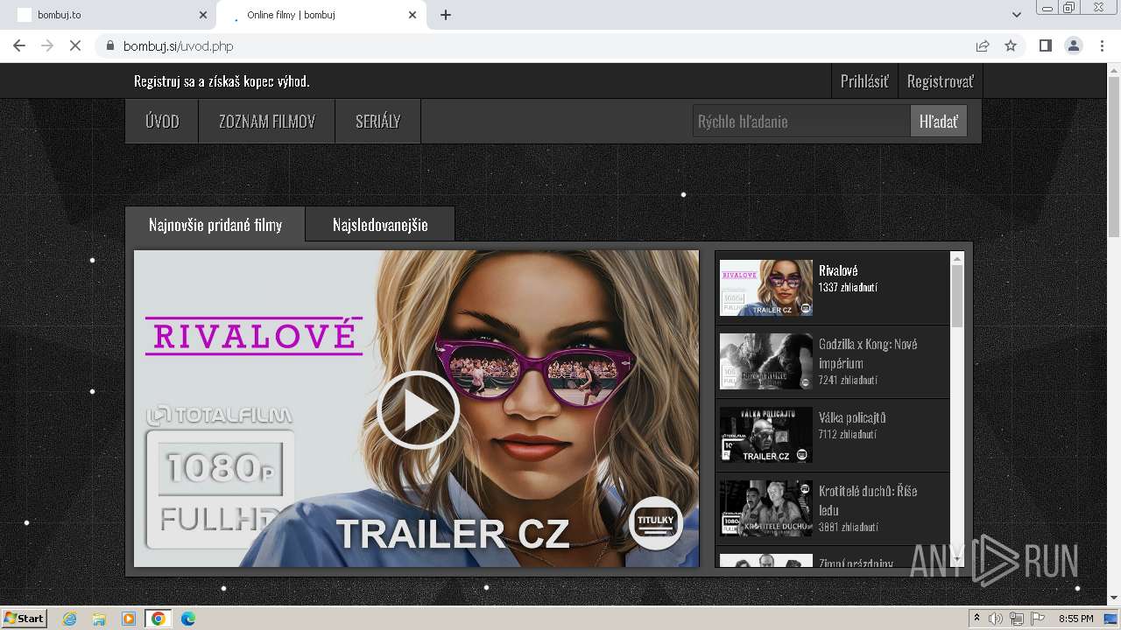
Task: Open the Válka policajtů title link
Action: pyautogui.click(x=852, y=417)
